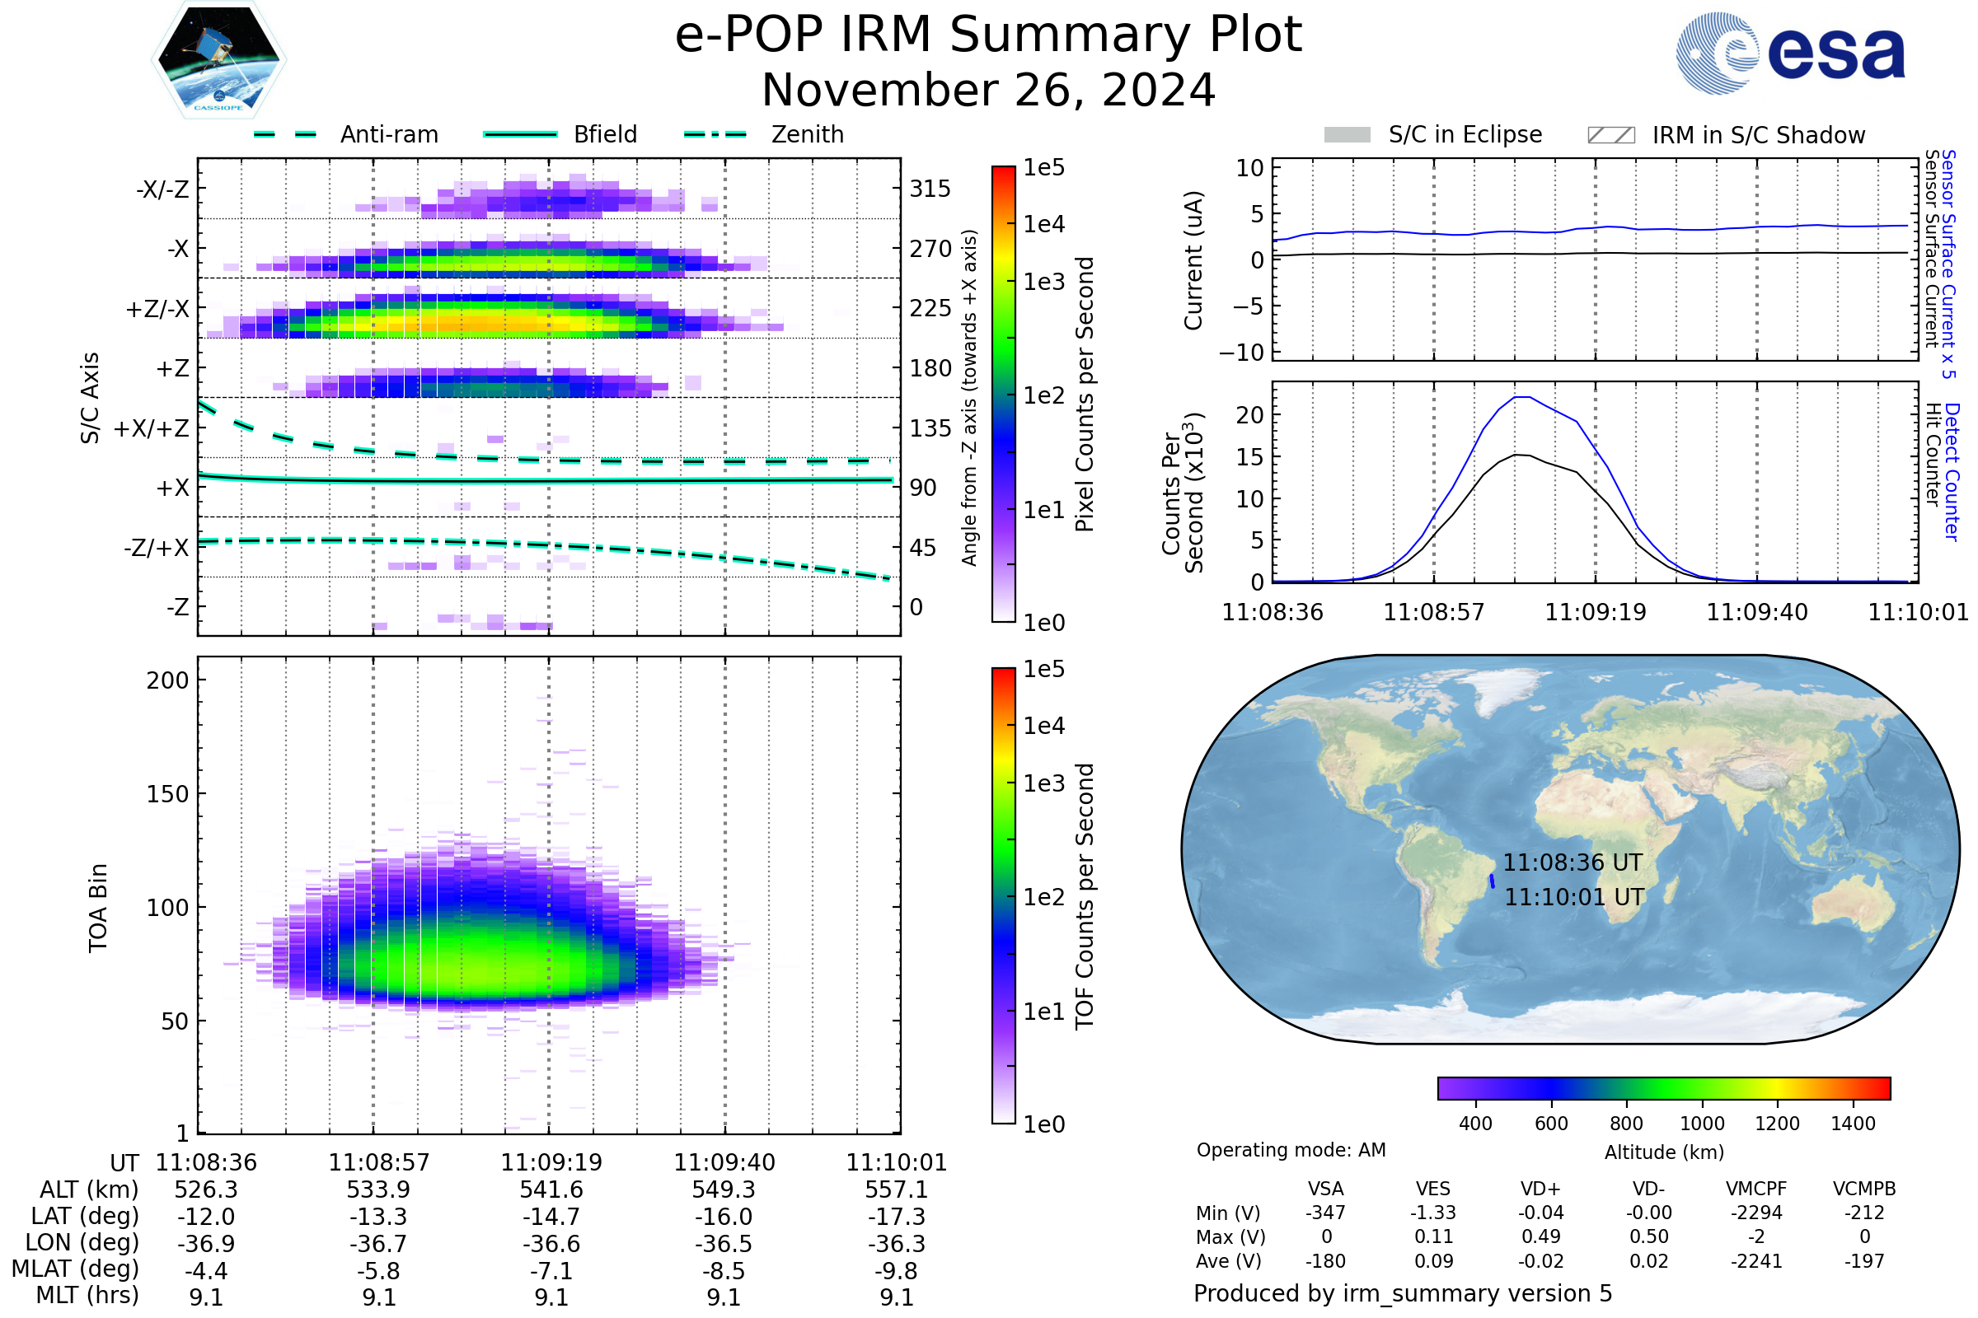Click the TOF Counts per Second colorbar
This screenshot has height=1318, width=1978.
pos(1003,895)
